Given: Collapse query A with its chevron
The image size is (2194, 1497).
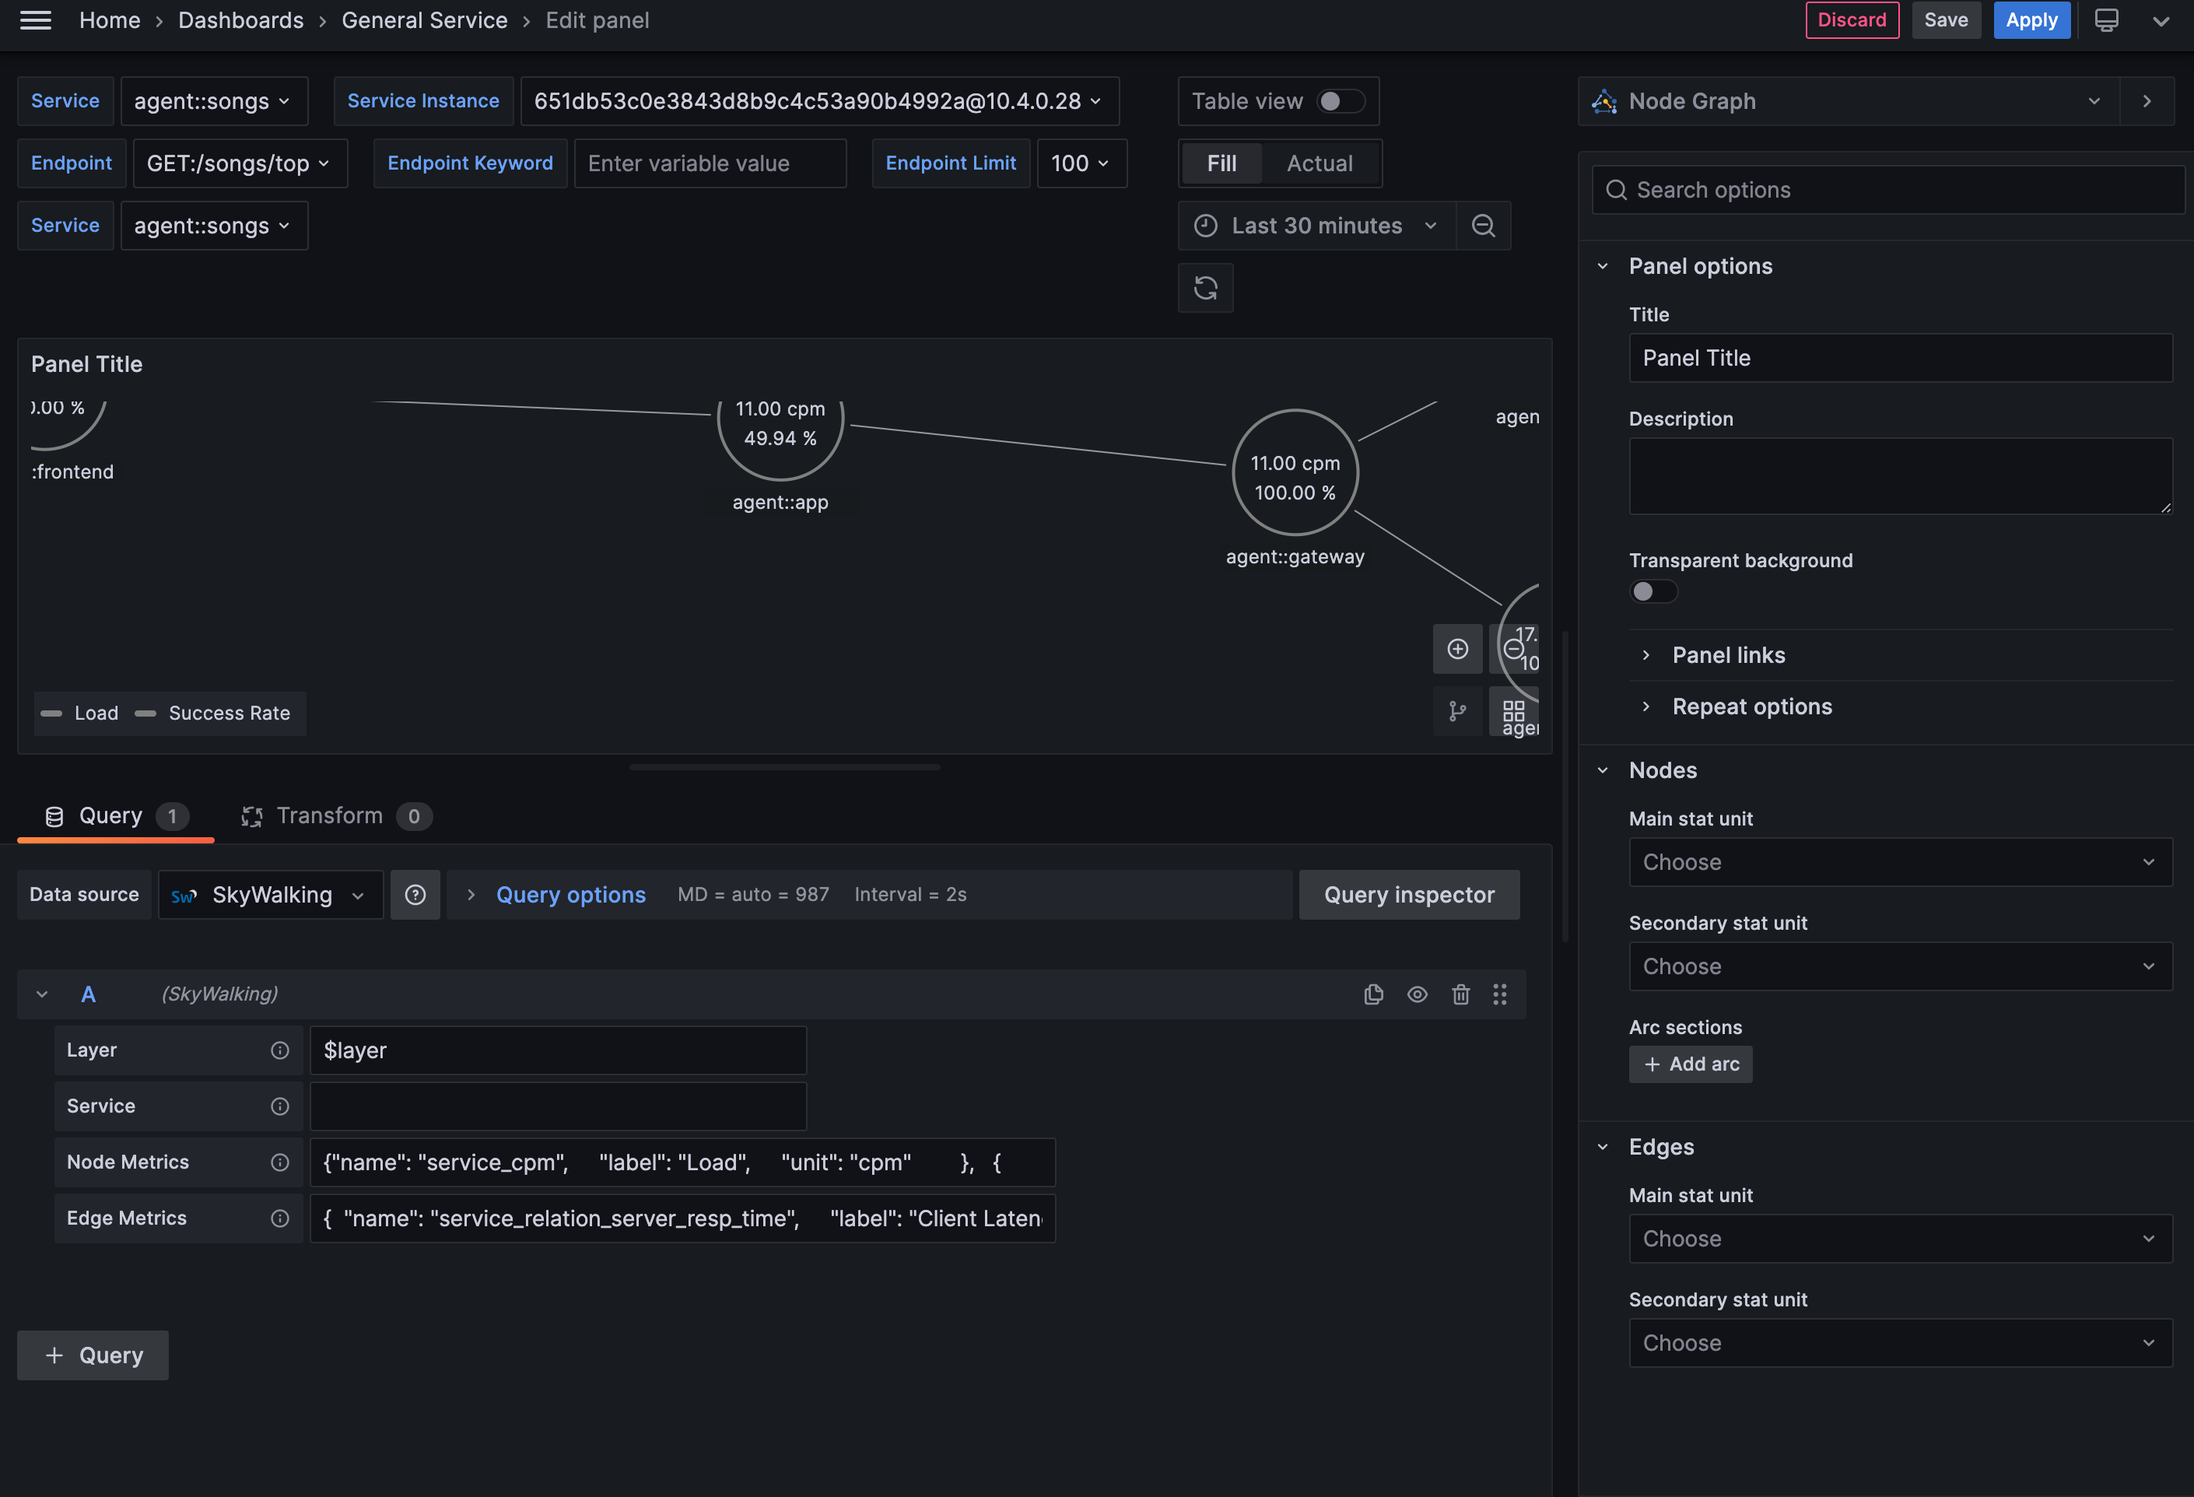Looking at the screenshot, I should tap(41, 994).
